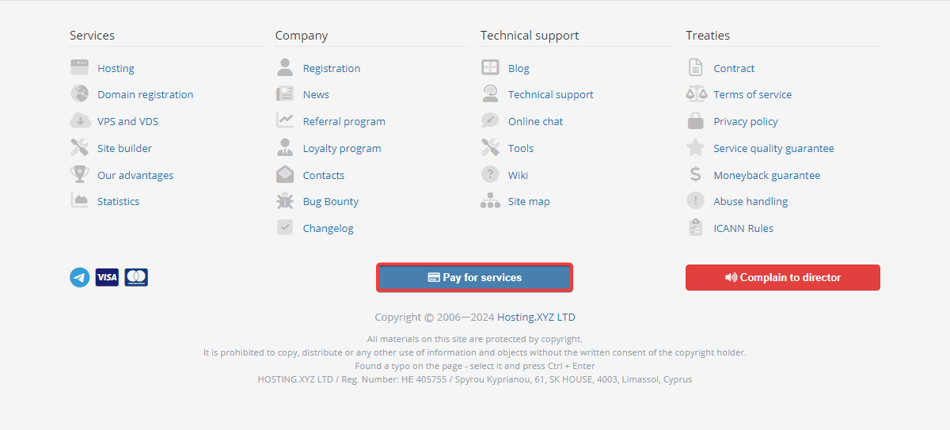
Task: View the Changelog link
Action: click(x=328, y=228)
